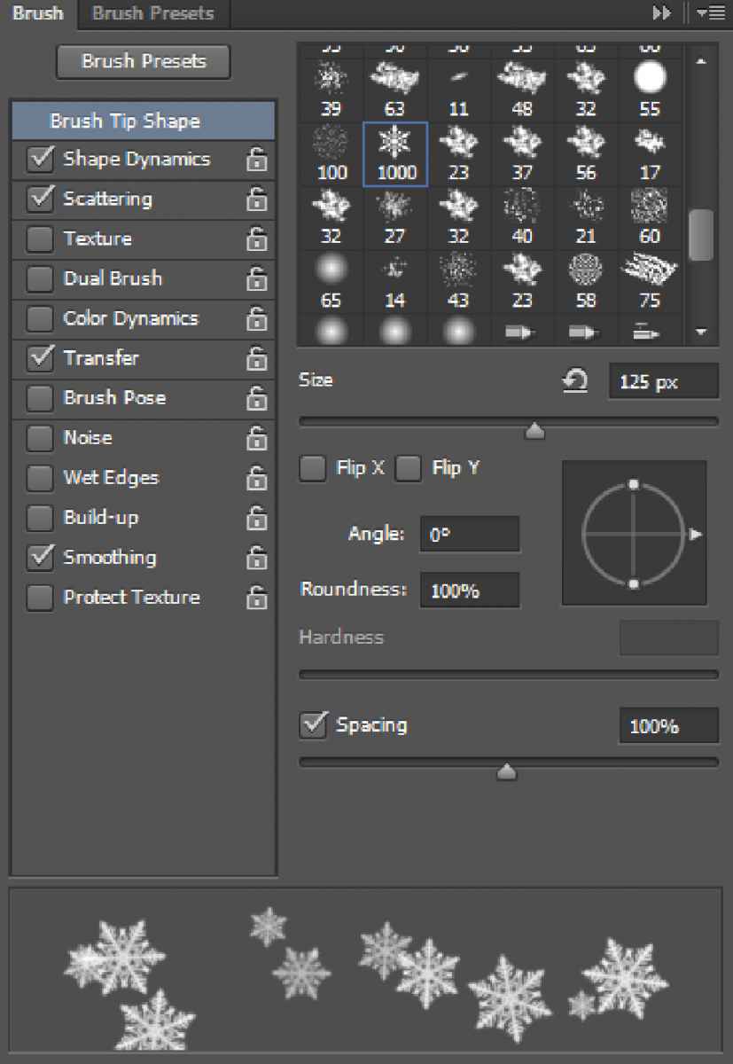Click the Angle input field
This screenshot has width=733, height=1064.
click(469, 535)
